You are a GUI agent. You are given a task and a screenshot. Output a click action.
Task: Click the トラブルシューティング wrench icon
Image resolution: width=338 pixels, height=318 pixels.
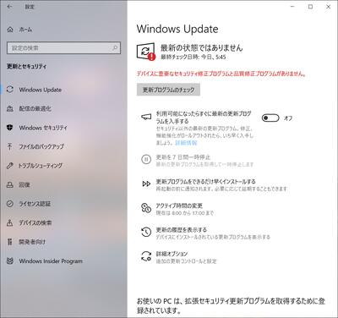pyautogui.click(x=10, y=166)
